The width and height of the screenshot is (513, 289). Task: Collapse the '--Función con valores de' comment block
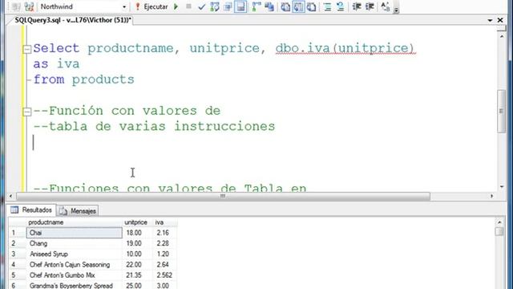(26, 112)
